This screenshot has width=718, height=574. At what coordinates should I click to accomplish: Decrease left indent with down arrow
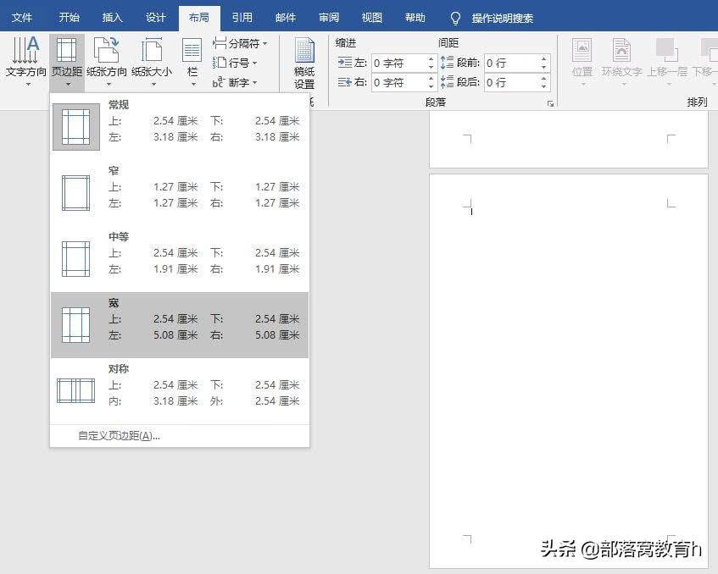tap(431, 68)
